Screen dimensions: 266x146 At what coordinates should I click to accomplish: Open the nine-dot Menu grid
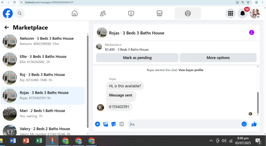[x=230, y=13]
